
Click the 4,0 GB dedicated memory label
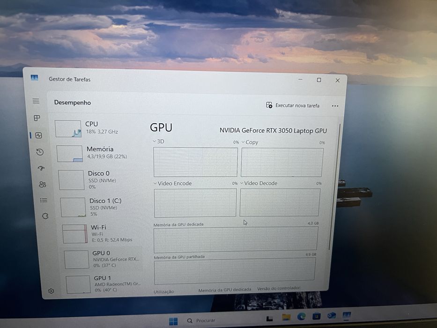(313, 223)
